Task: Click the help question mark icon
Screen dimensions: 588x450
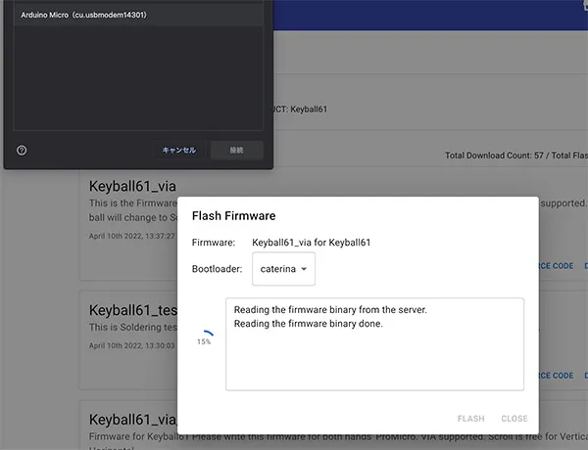Action: coord(22,150)
